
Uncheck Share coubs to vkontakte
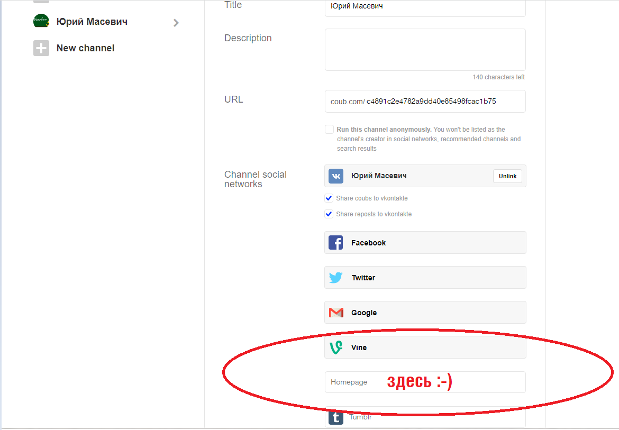point(329,198)
